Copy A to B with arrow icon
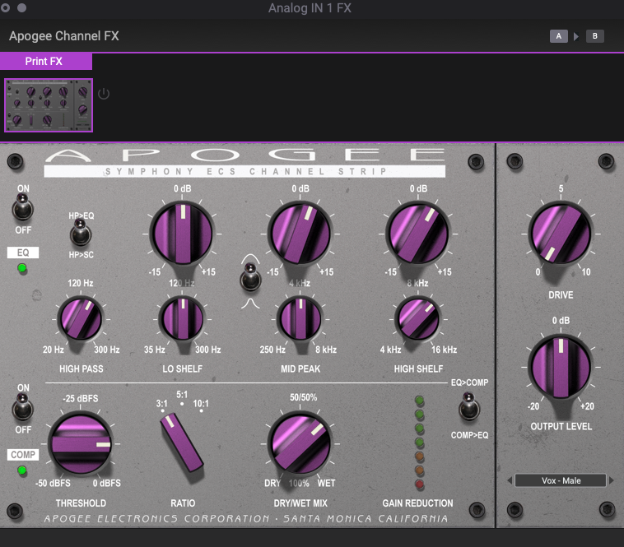The width and height of the screenshot is (624, 547). pos(576,36)
